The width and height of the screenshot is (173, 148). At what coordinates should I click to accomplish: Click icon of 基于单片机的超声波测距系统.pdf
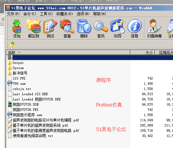[x=10, y=125]
